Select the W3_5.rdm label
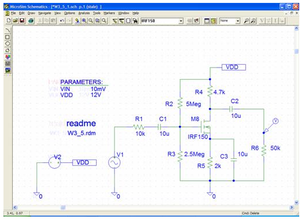 click(82, 133)
